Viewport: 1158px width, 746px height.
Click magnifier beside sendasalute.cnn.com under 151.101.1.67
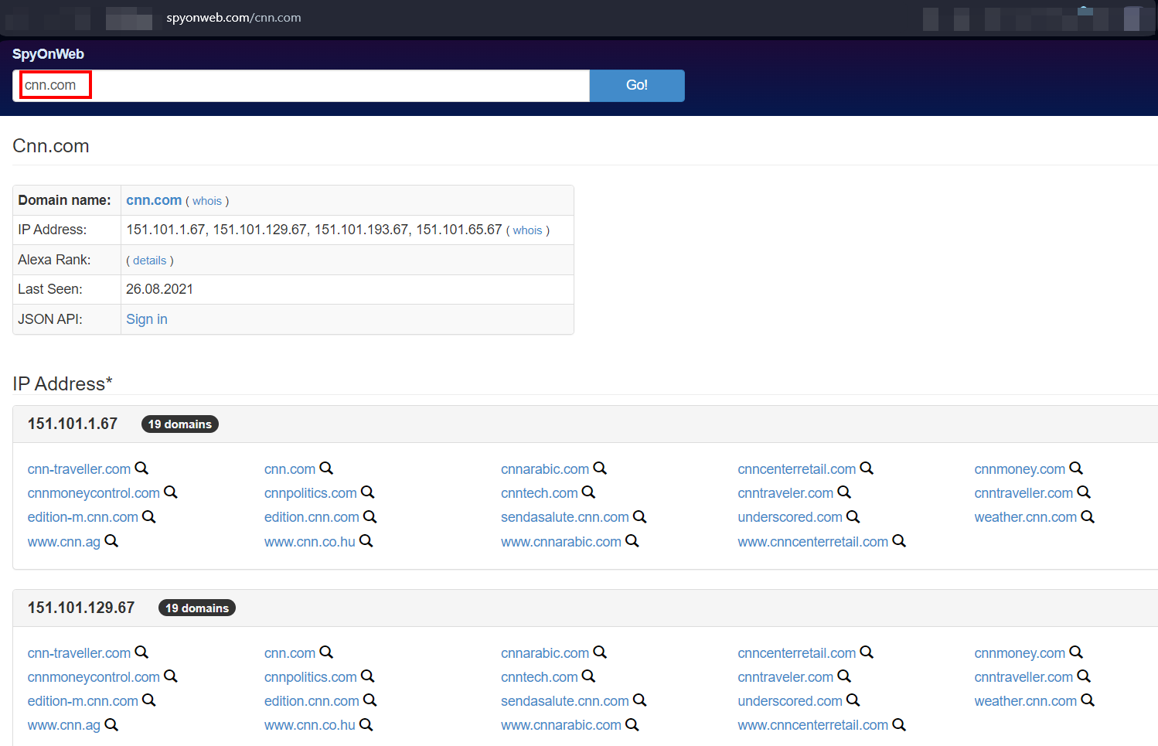pos(639,516)
